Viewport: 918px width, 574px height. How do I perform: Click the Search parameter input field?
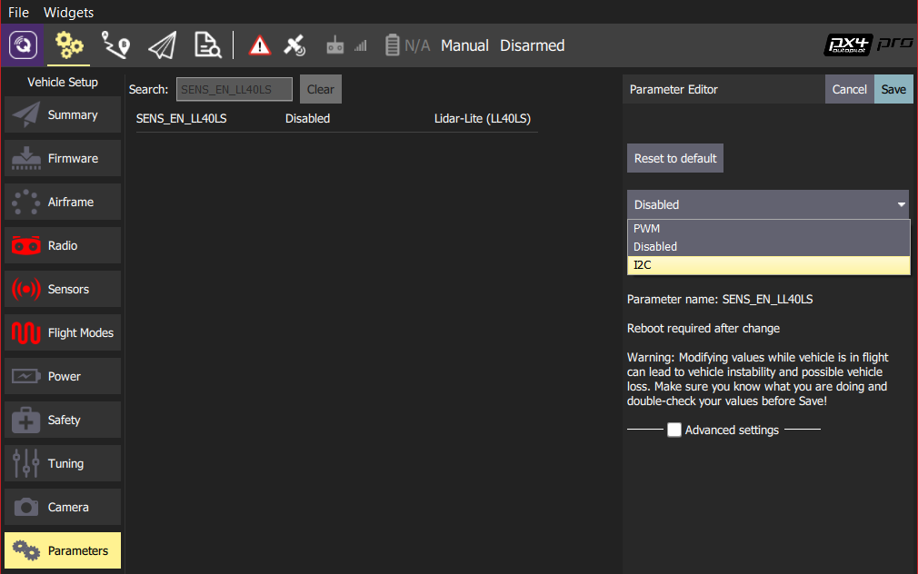click(x=234, y=89)
